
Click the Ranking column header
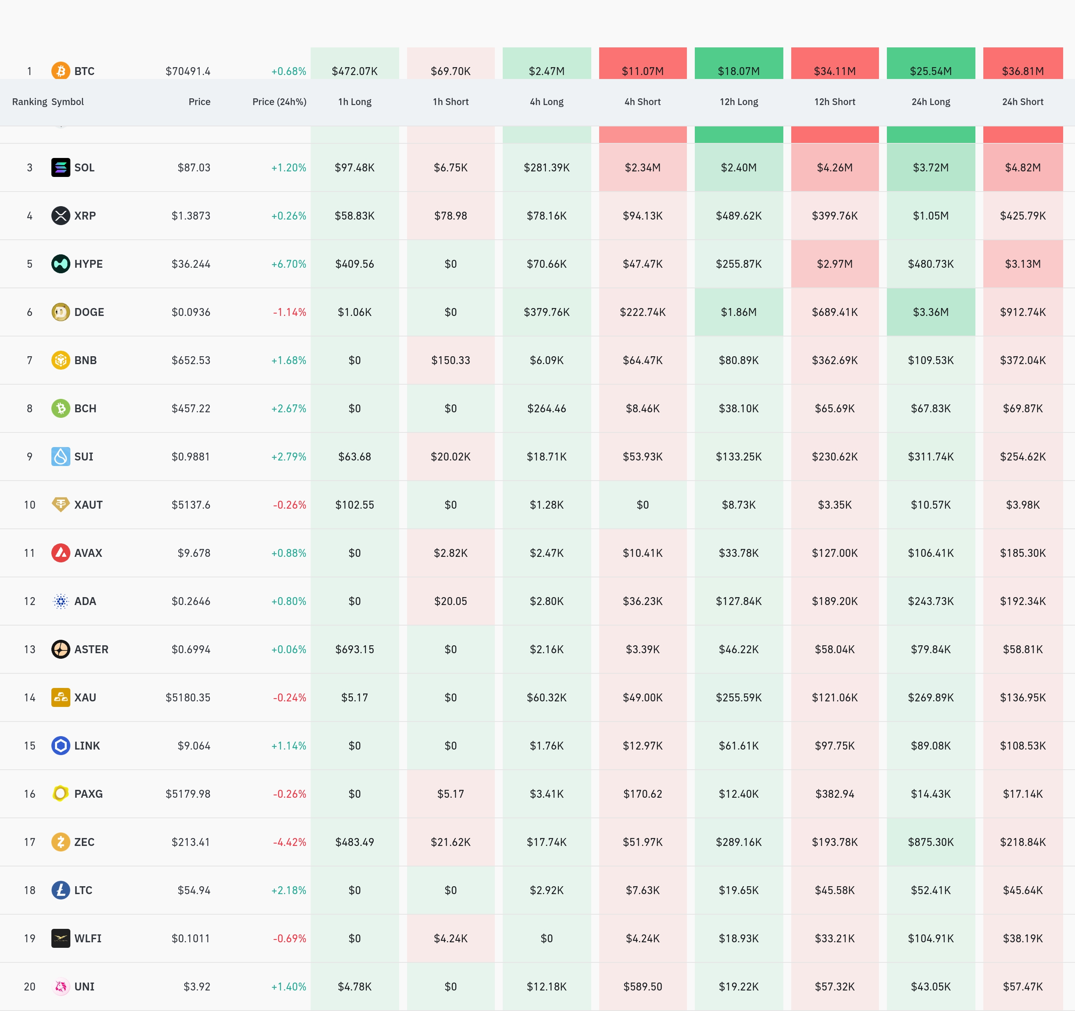point(29,101)
